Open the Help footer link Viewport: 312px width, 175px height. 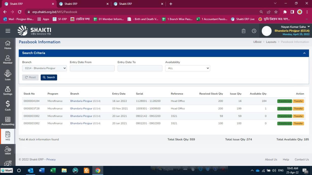click(x=286, y=160)
